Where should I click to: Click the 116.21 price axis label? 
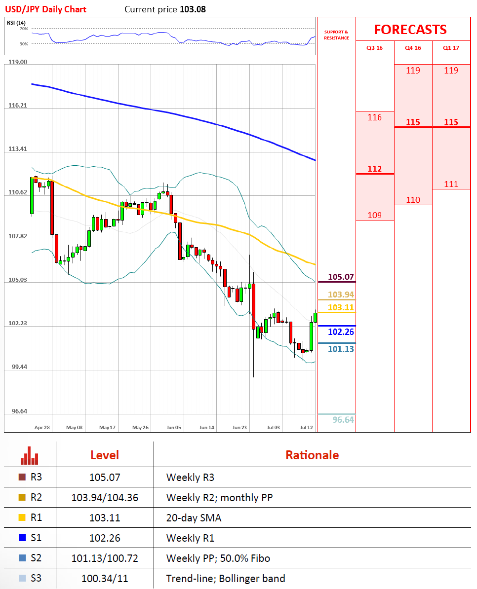point(18,106)
